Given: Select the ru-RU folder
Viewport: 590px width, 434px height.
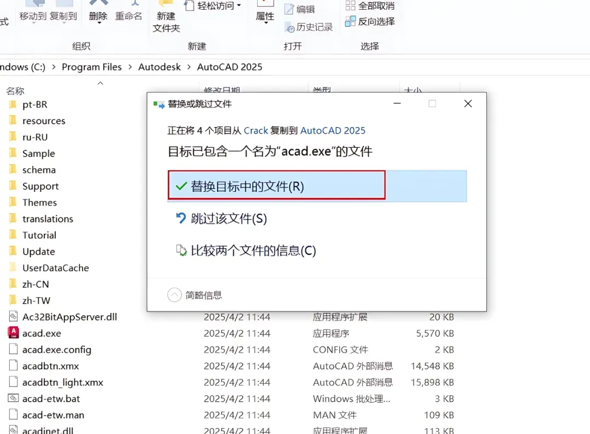Looking at the screenshot, I should click(35, 137).
